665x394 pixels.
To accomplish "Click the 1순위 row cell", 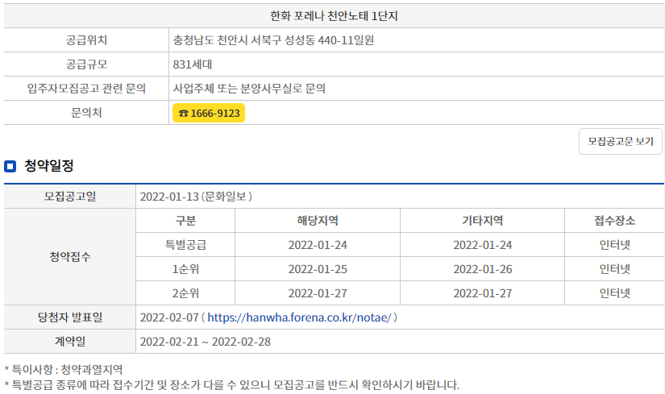I will point(185,269).
